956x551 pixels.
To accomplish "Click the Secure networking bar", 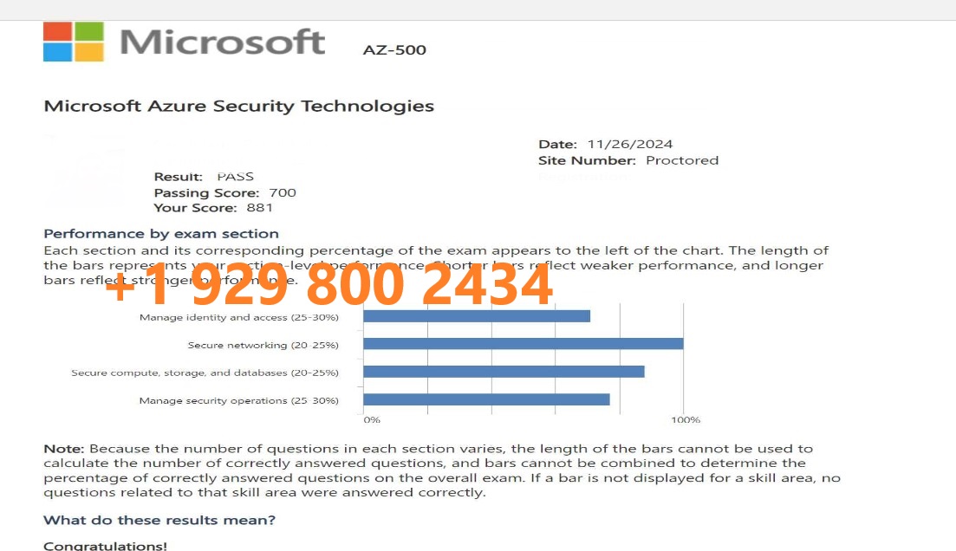I will click(524, 344).
